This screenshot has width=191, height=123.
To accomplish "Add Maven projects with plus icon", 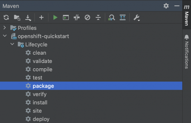I will (x=41, y=17).
